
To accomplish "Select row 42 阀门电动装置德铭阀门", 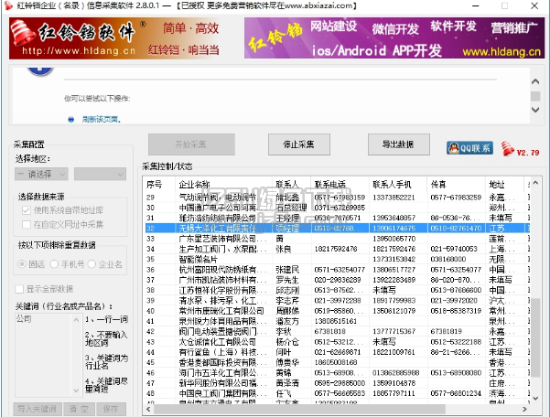I will click(337, 332).
